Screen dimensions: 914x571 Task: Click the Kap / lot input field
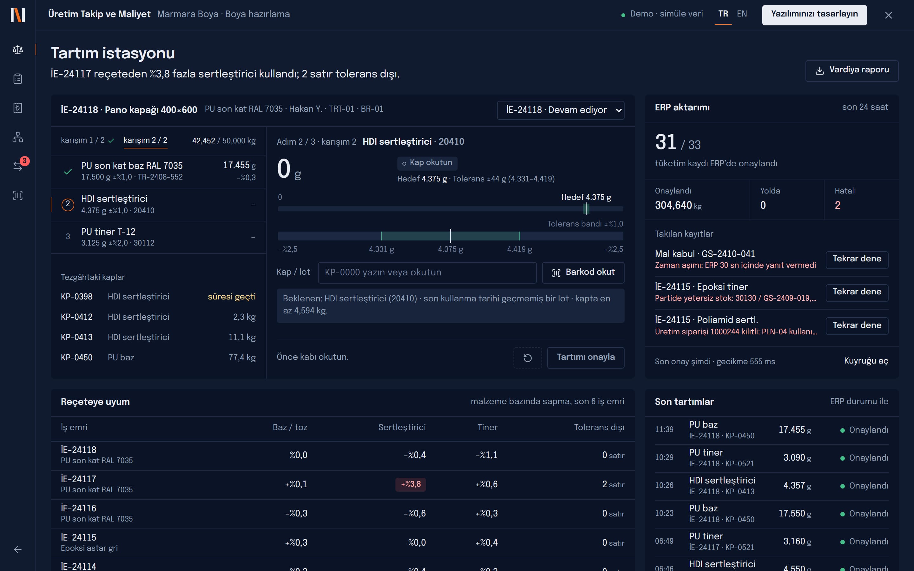click(x=427, y=273)
